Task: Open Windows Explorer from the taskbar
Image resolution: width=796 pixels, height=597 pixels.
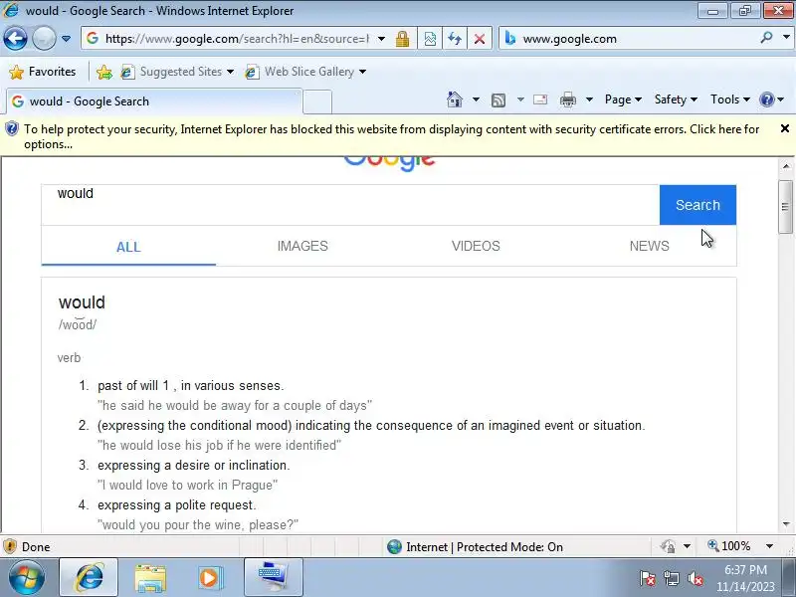Action: (x=150, y=578)
